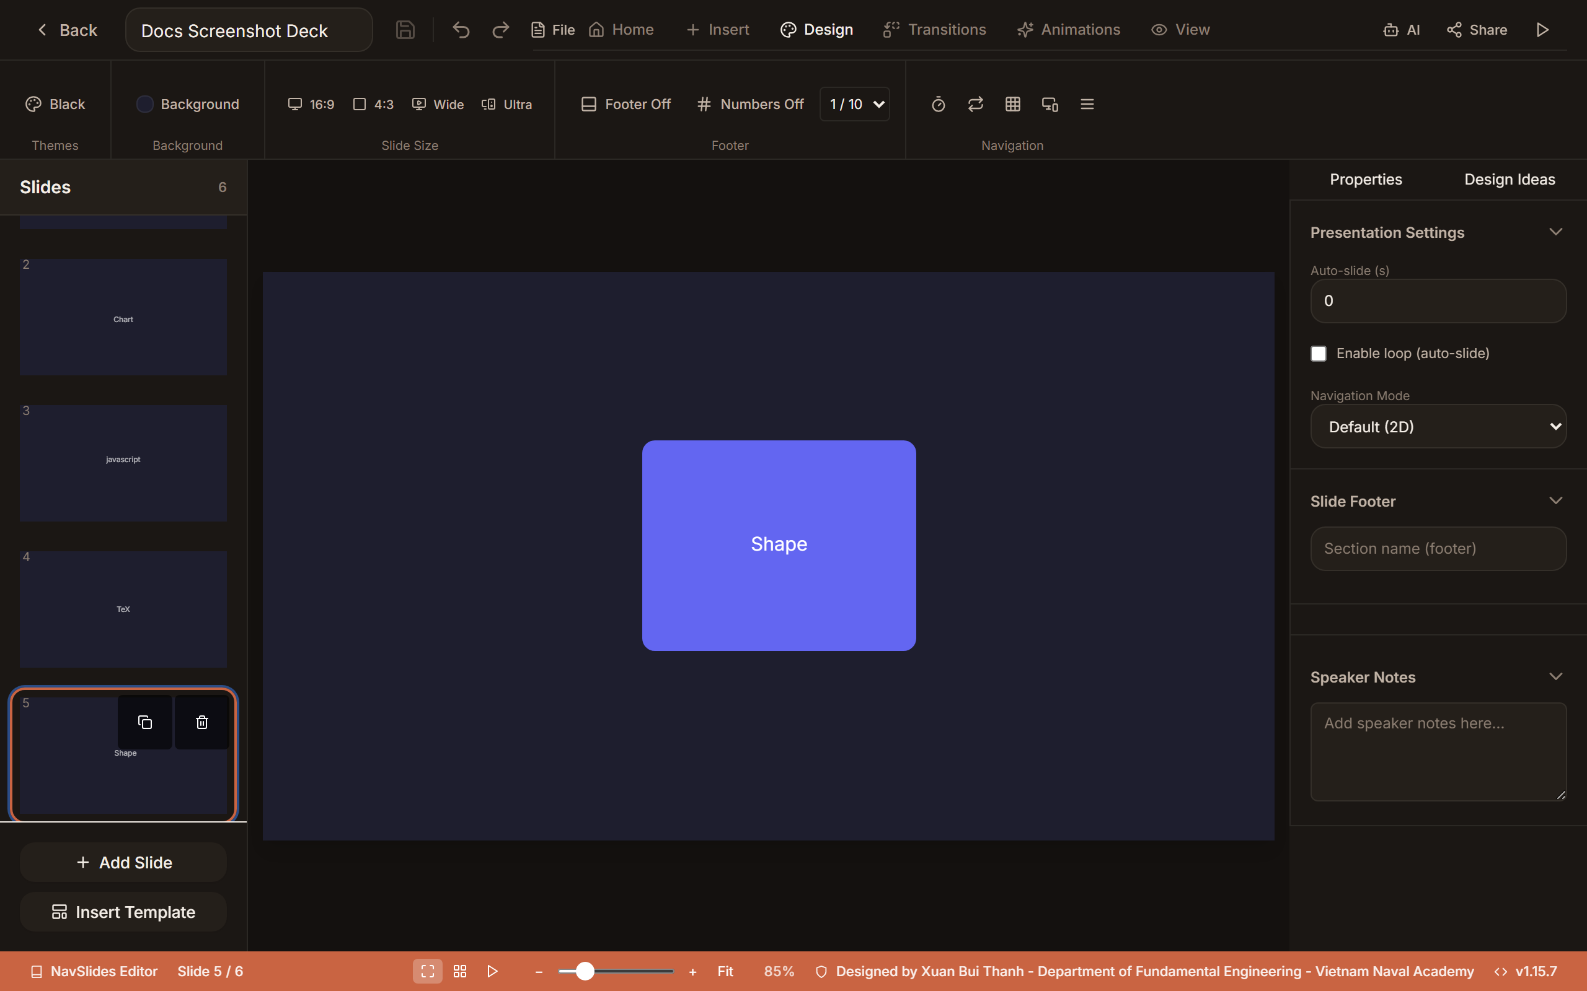Enable loop (auto-slide) checkbox
This screenshot has height=991, width=1587.
[1318, 354]
